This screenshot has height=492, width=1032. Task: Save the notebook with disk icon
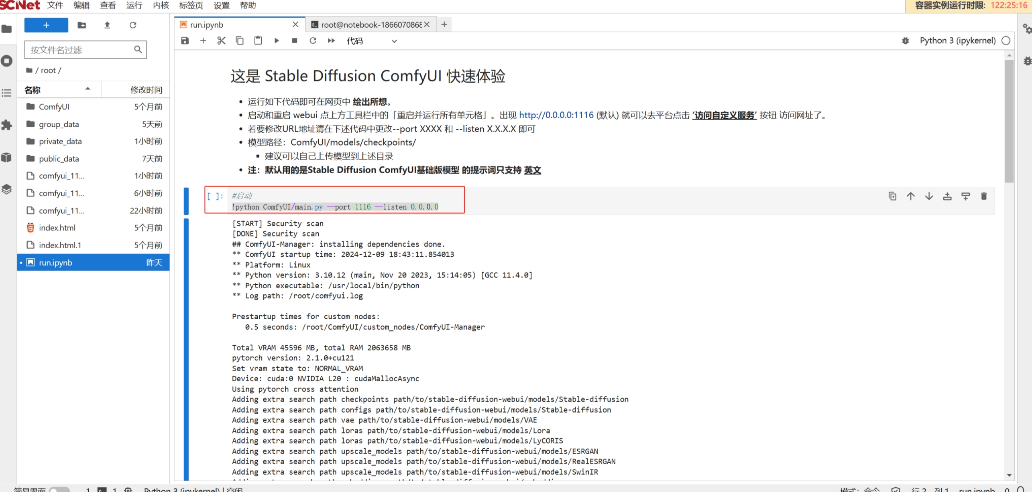[185, 40]
